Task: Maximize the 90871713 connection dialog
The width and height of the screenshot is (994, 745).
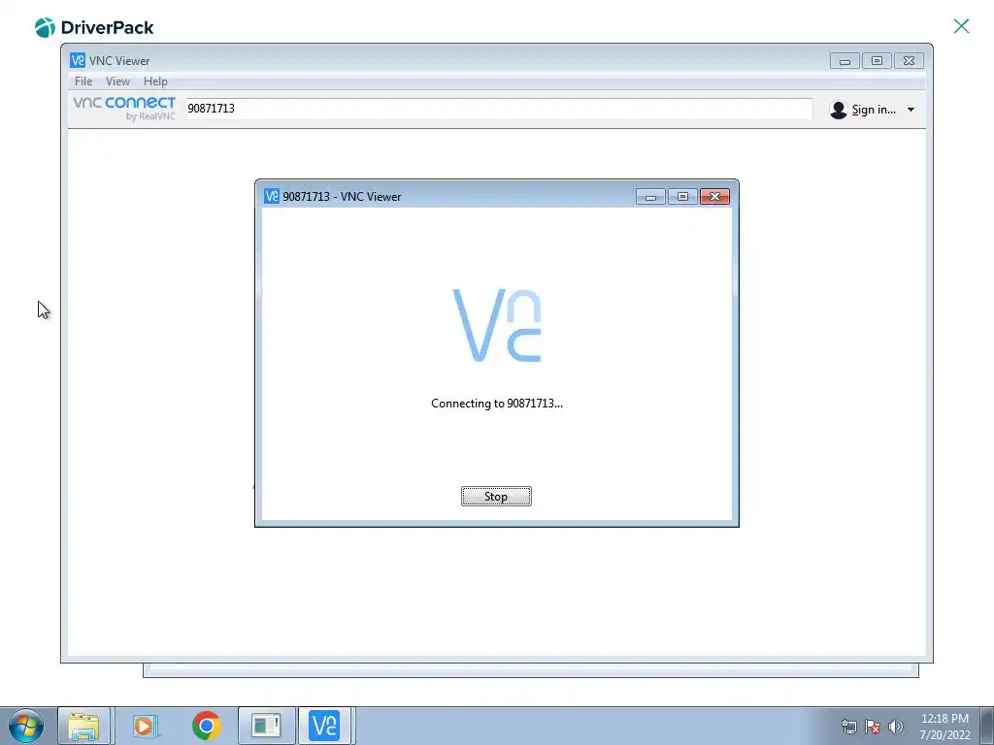Action: pos(682,196)
